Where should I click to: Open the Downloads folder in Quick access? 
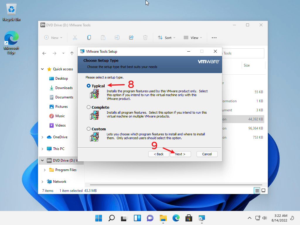[x=64, y=88]
